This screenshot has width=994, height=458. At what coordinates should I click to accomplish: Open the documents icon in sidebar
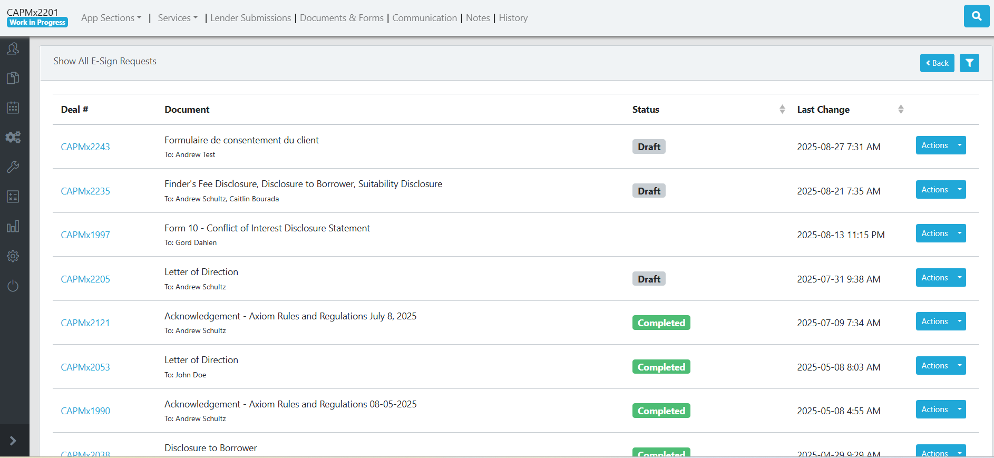click(13, 79)
